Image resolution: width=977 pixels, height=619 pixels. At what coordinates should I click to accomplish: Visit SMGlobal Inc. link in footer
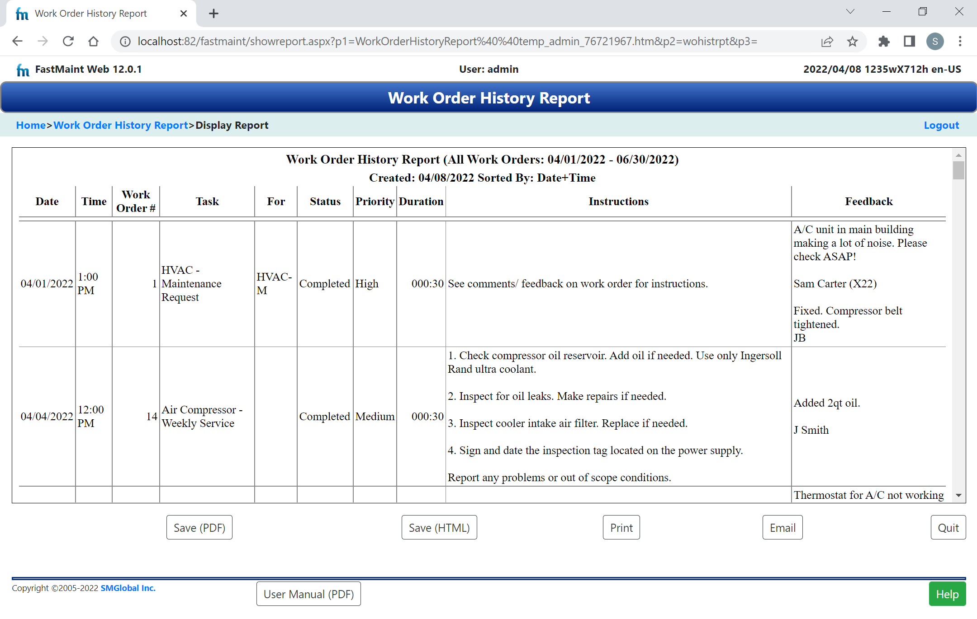coord(128,588)
